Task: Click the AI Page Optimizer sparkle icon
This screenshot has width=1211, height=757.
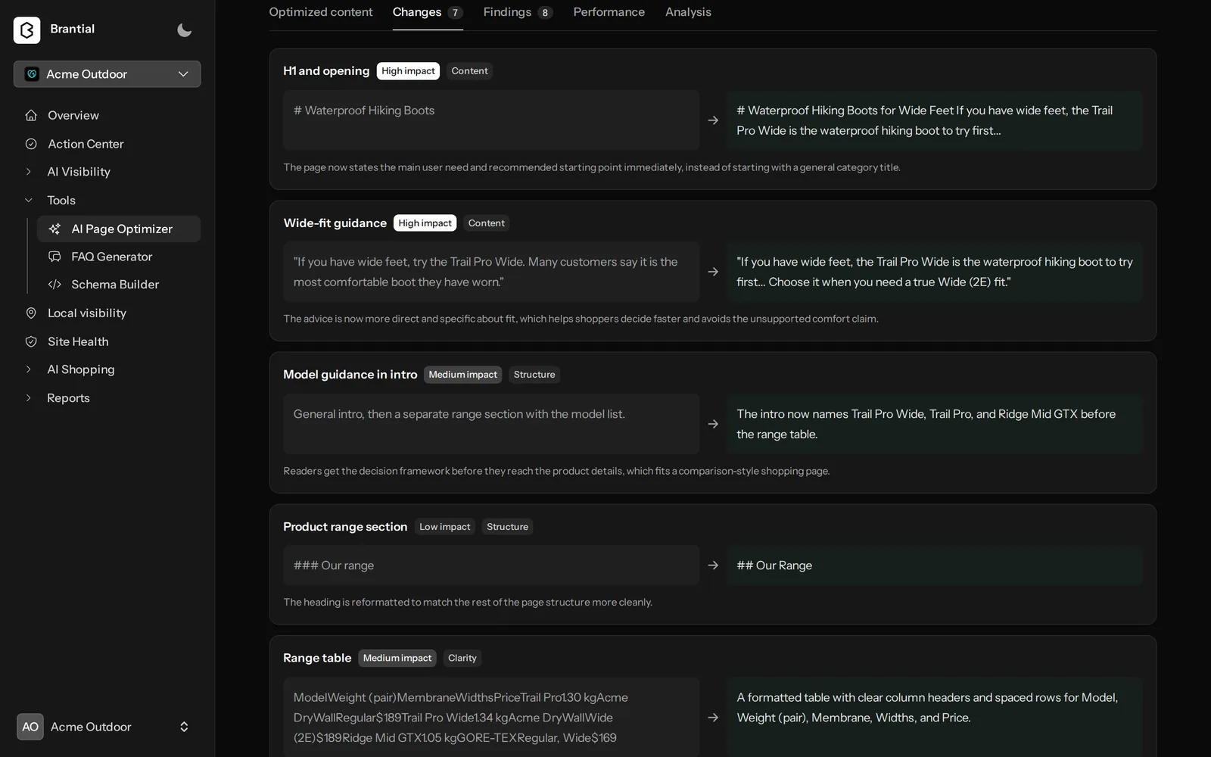Action: click(x=54, y=229)
